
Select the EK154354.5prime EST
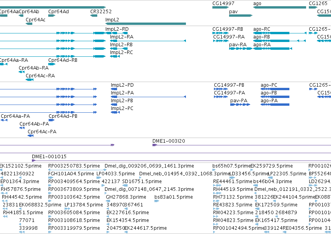(108, 224)
